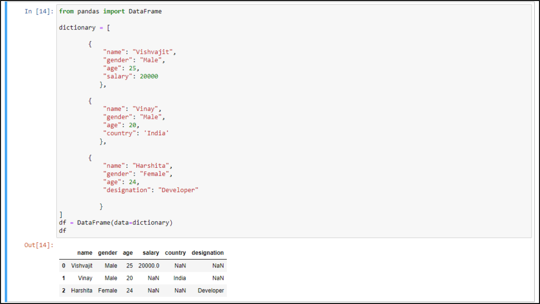Click the NaN value under salary for Vinay
This screenshot has height=304, width=540.
point(153,278)
